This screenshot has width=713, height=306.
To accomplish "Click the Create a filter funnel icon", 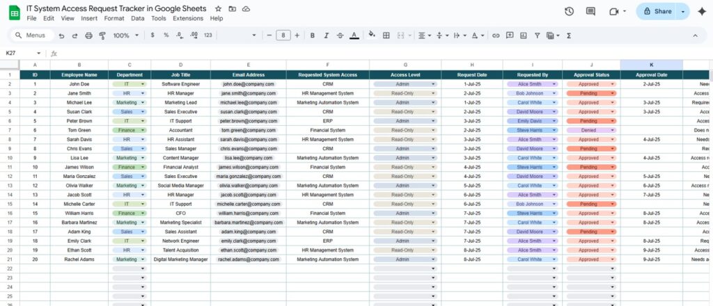I will coord(537,35).
